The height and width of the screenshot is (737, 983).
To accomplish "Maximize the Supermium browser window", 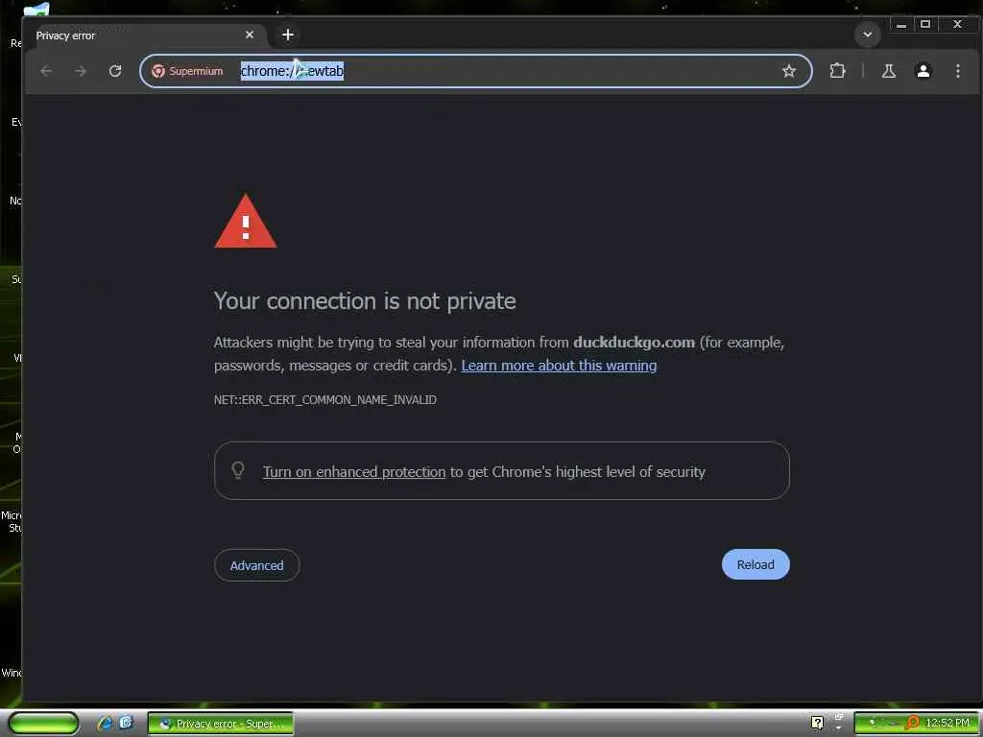I will [924, 24].
